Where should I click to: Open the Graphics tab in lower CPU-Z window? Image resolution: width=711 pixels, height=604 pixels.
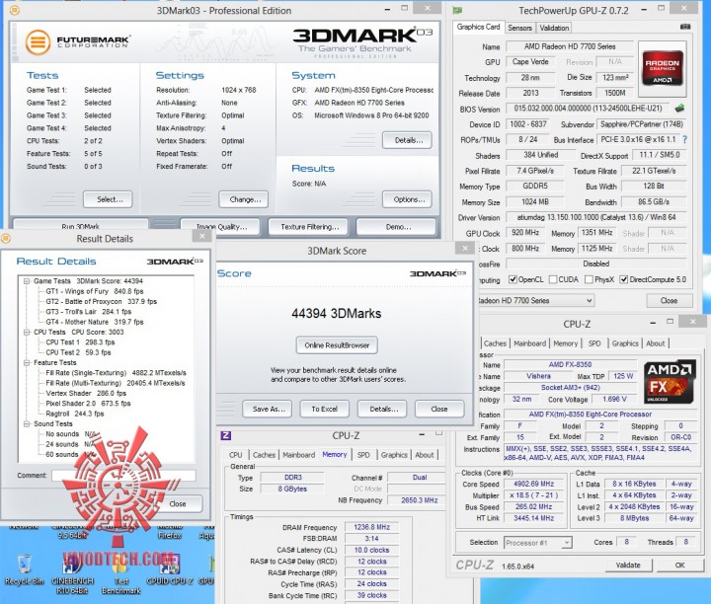(394, 455)
